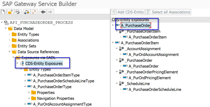The height and width of the screenshot is (107, 210).
Task: Select the Data Model tree label
Action: coord(24,28)
